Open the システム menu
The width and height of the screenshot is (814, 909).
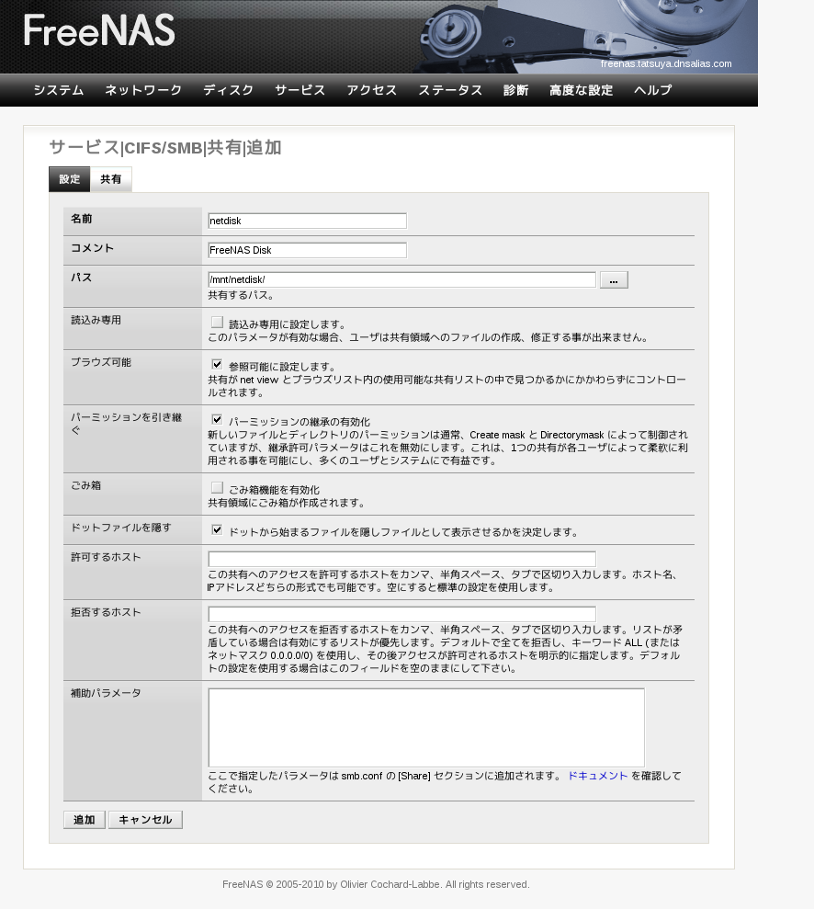tap(59, 90)
